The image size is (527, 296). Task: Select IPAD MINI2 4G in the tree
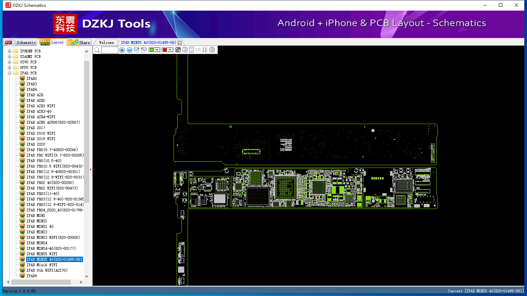click(x=40, y=226)
